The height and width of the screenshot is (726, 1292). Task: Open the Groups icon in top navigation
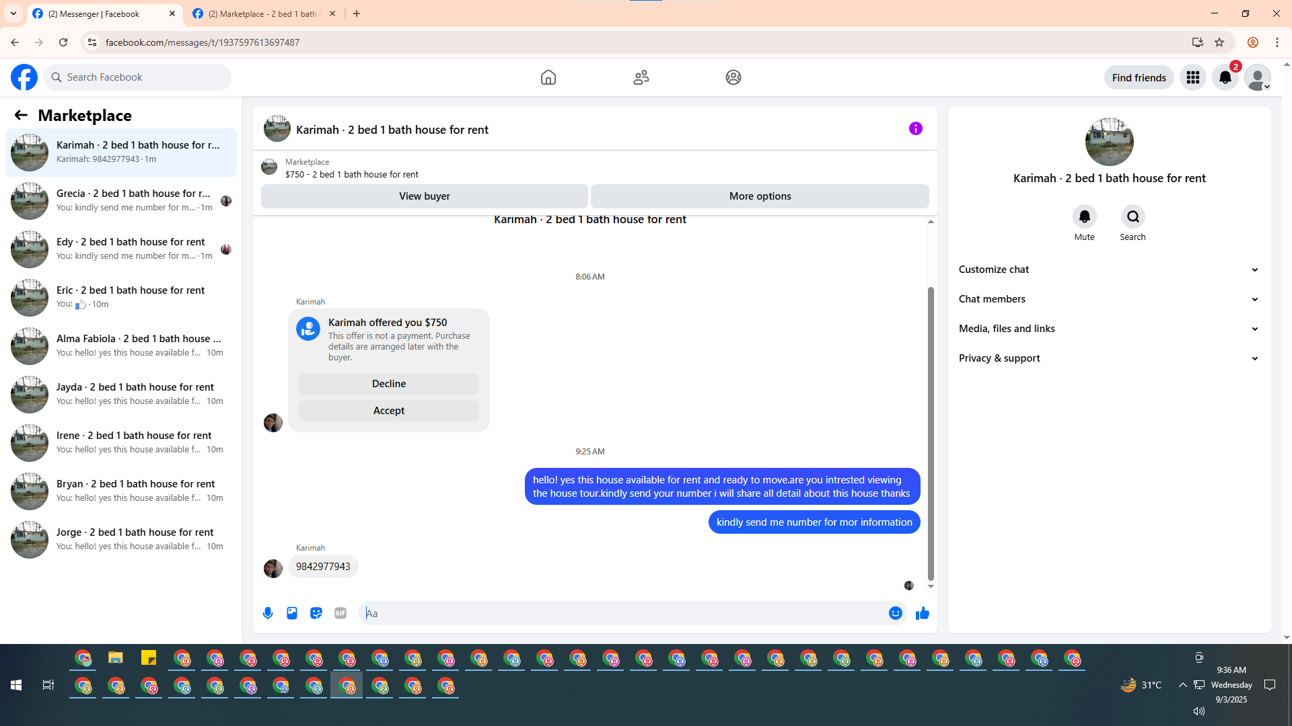click(733, 77)
